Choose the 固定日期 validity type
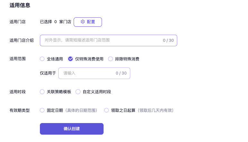 (x=42, y=110)
